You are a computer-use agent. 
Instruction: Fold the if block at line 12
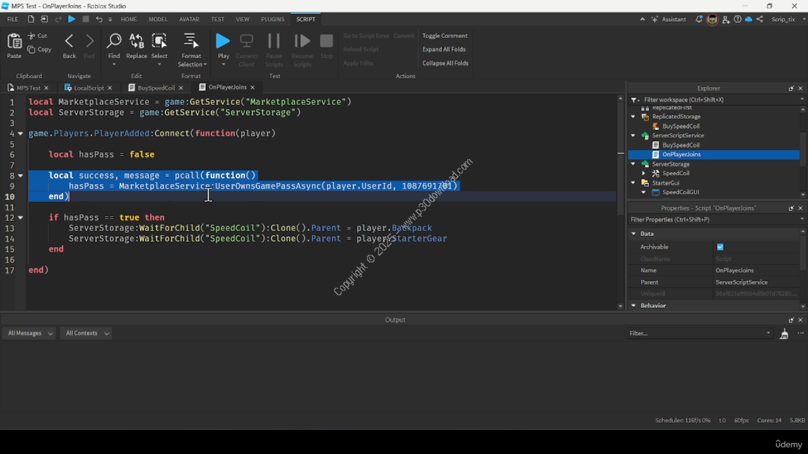21,218
